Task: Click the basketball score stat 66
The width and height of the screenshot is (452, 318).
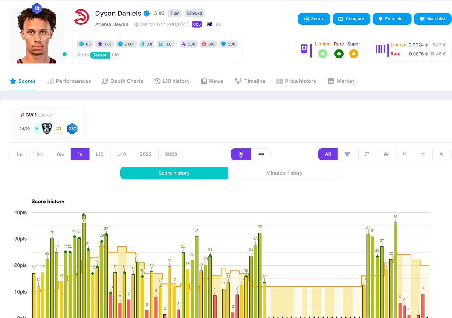Action: pyautogui.click(x=85, y=44)
